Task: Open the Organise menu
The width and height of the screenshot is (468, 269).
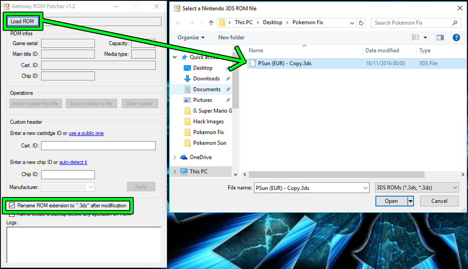Action: 191,37
